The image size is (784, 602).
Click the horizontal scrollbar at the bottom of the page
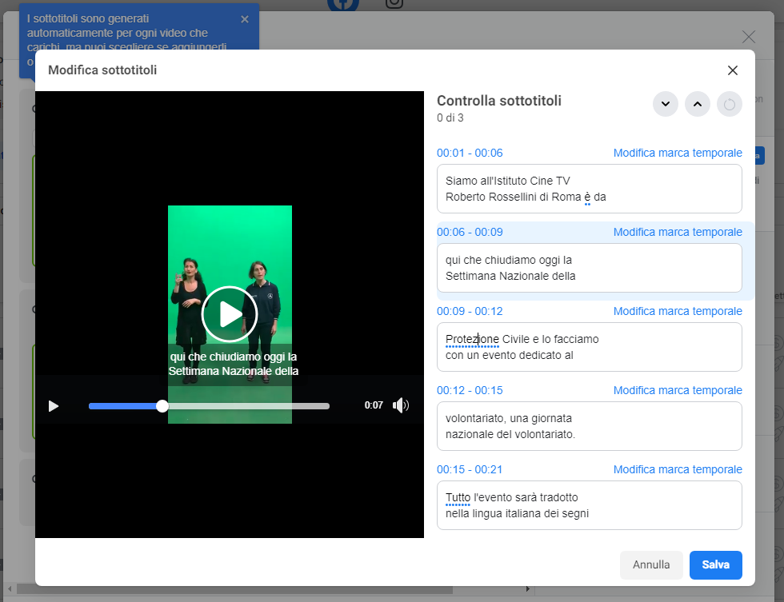tap(235, 589)
